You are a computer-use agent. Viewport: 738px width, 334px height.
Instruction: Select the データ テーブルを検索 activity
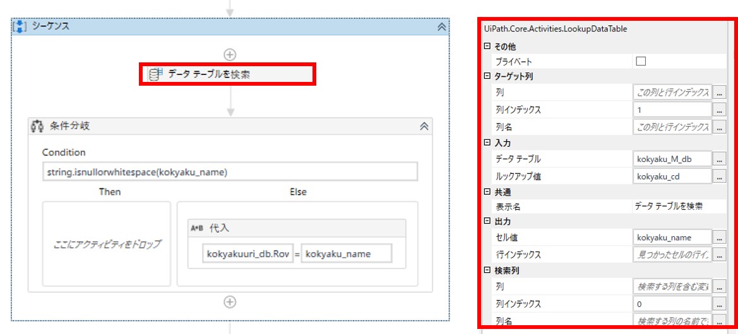(227, 74)
